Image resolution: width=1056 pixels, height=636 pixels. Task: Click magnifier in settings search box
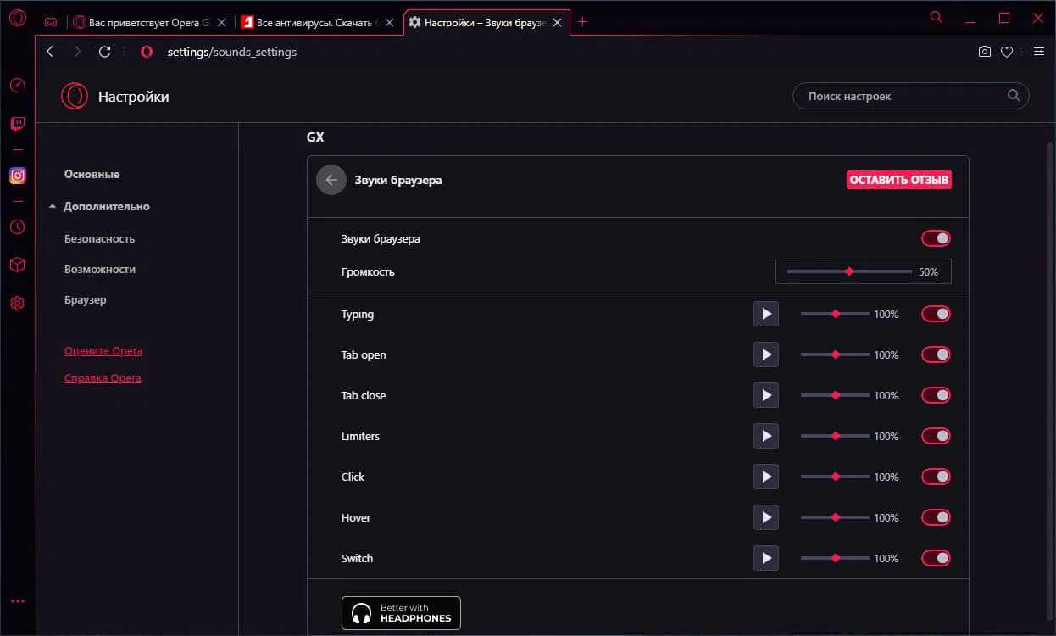(1014, 96)
